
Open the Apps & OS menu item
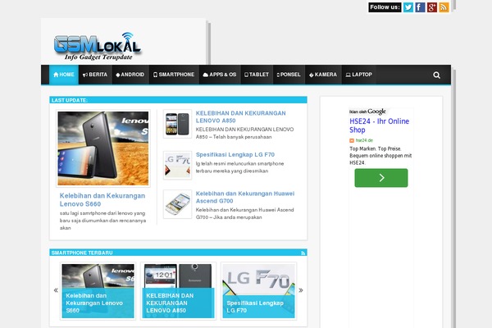coord(219,75)
